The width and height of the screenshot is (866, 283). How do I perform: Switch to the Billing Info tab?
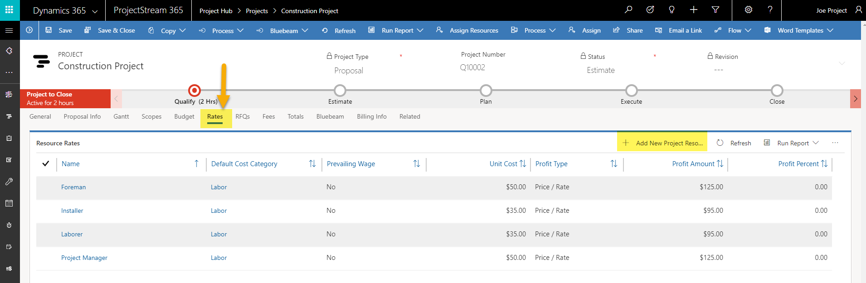pyautogui.click(x=372, y=116)
